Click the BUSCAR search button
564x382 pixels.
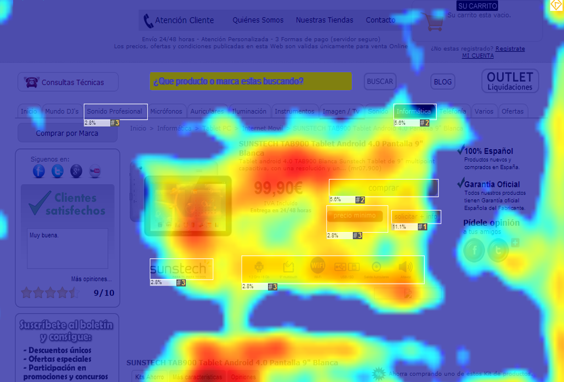pos(380,82)
